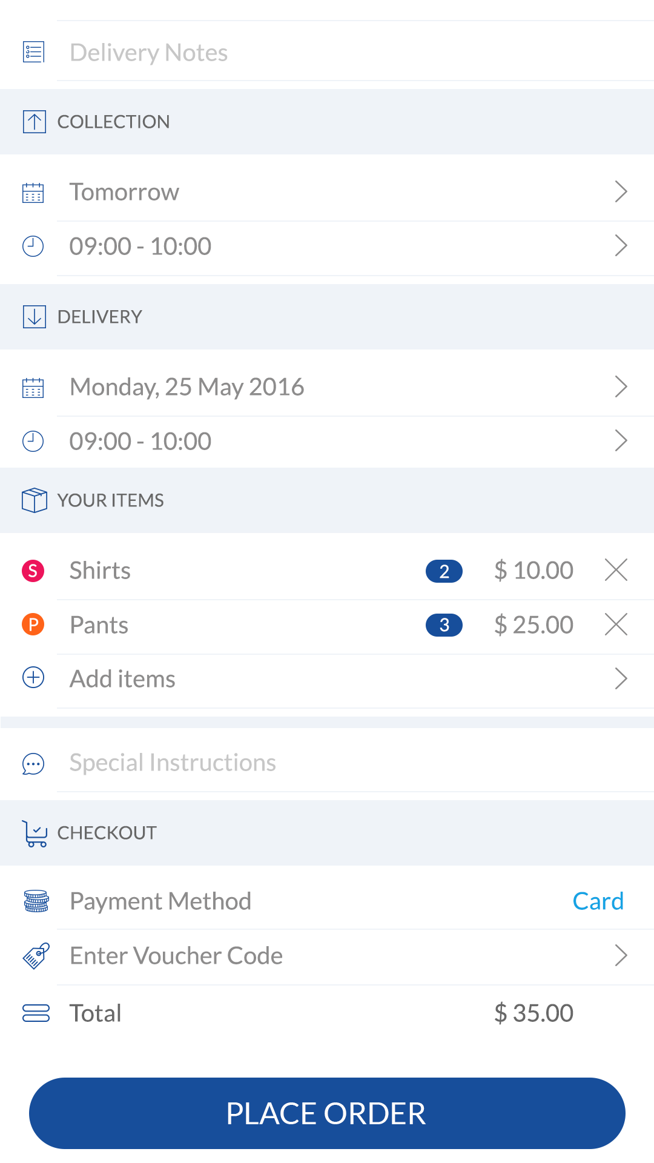Click the coins icon beside Payment Method
Viewport: 654px width, 1163px height.
(36, 901)
